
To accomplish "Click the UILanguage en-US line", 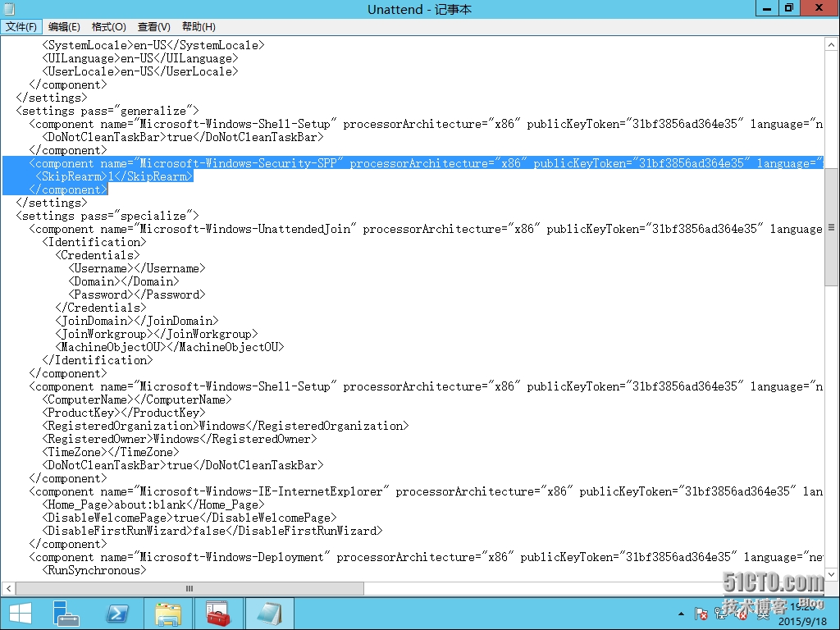I will pos(139,58).
